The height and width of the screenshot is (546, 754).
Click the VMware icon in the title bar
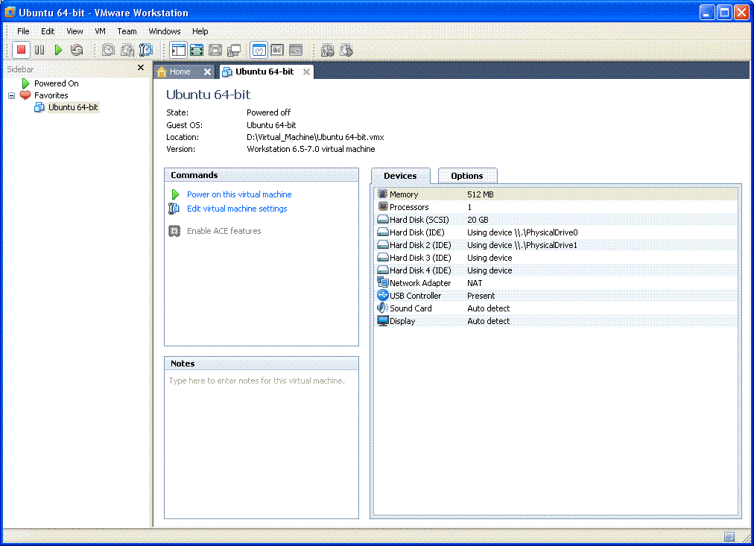point(10,12)
